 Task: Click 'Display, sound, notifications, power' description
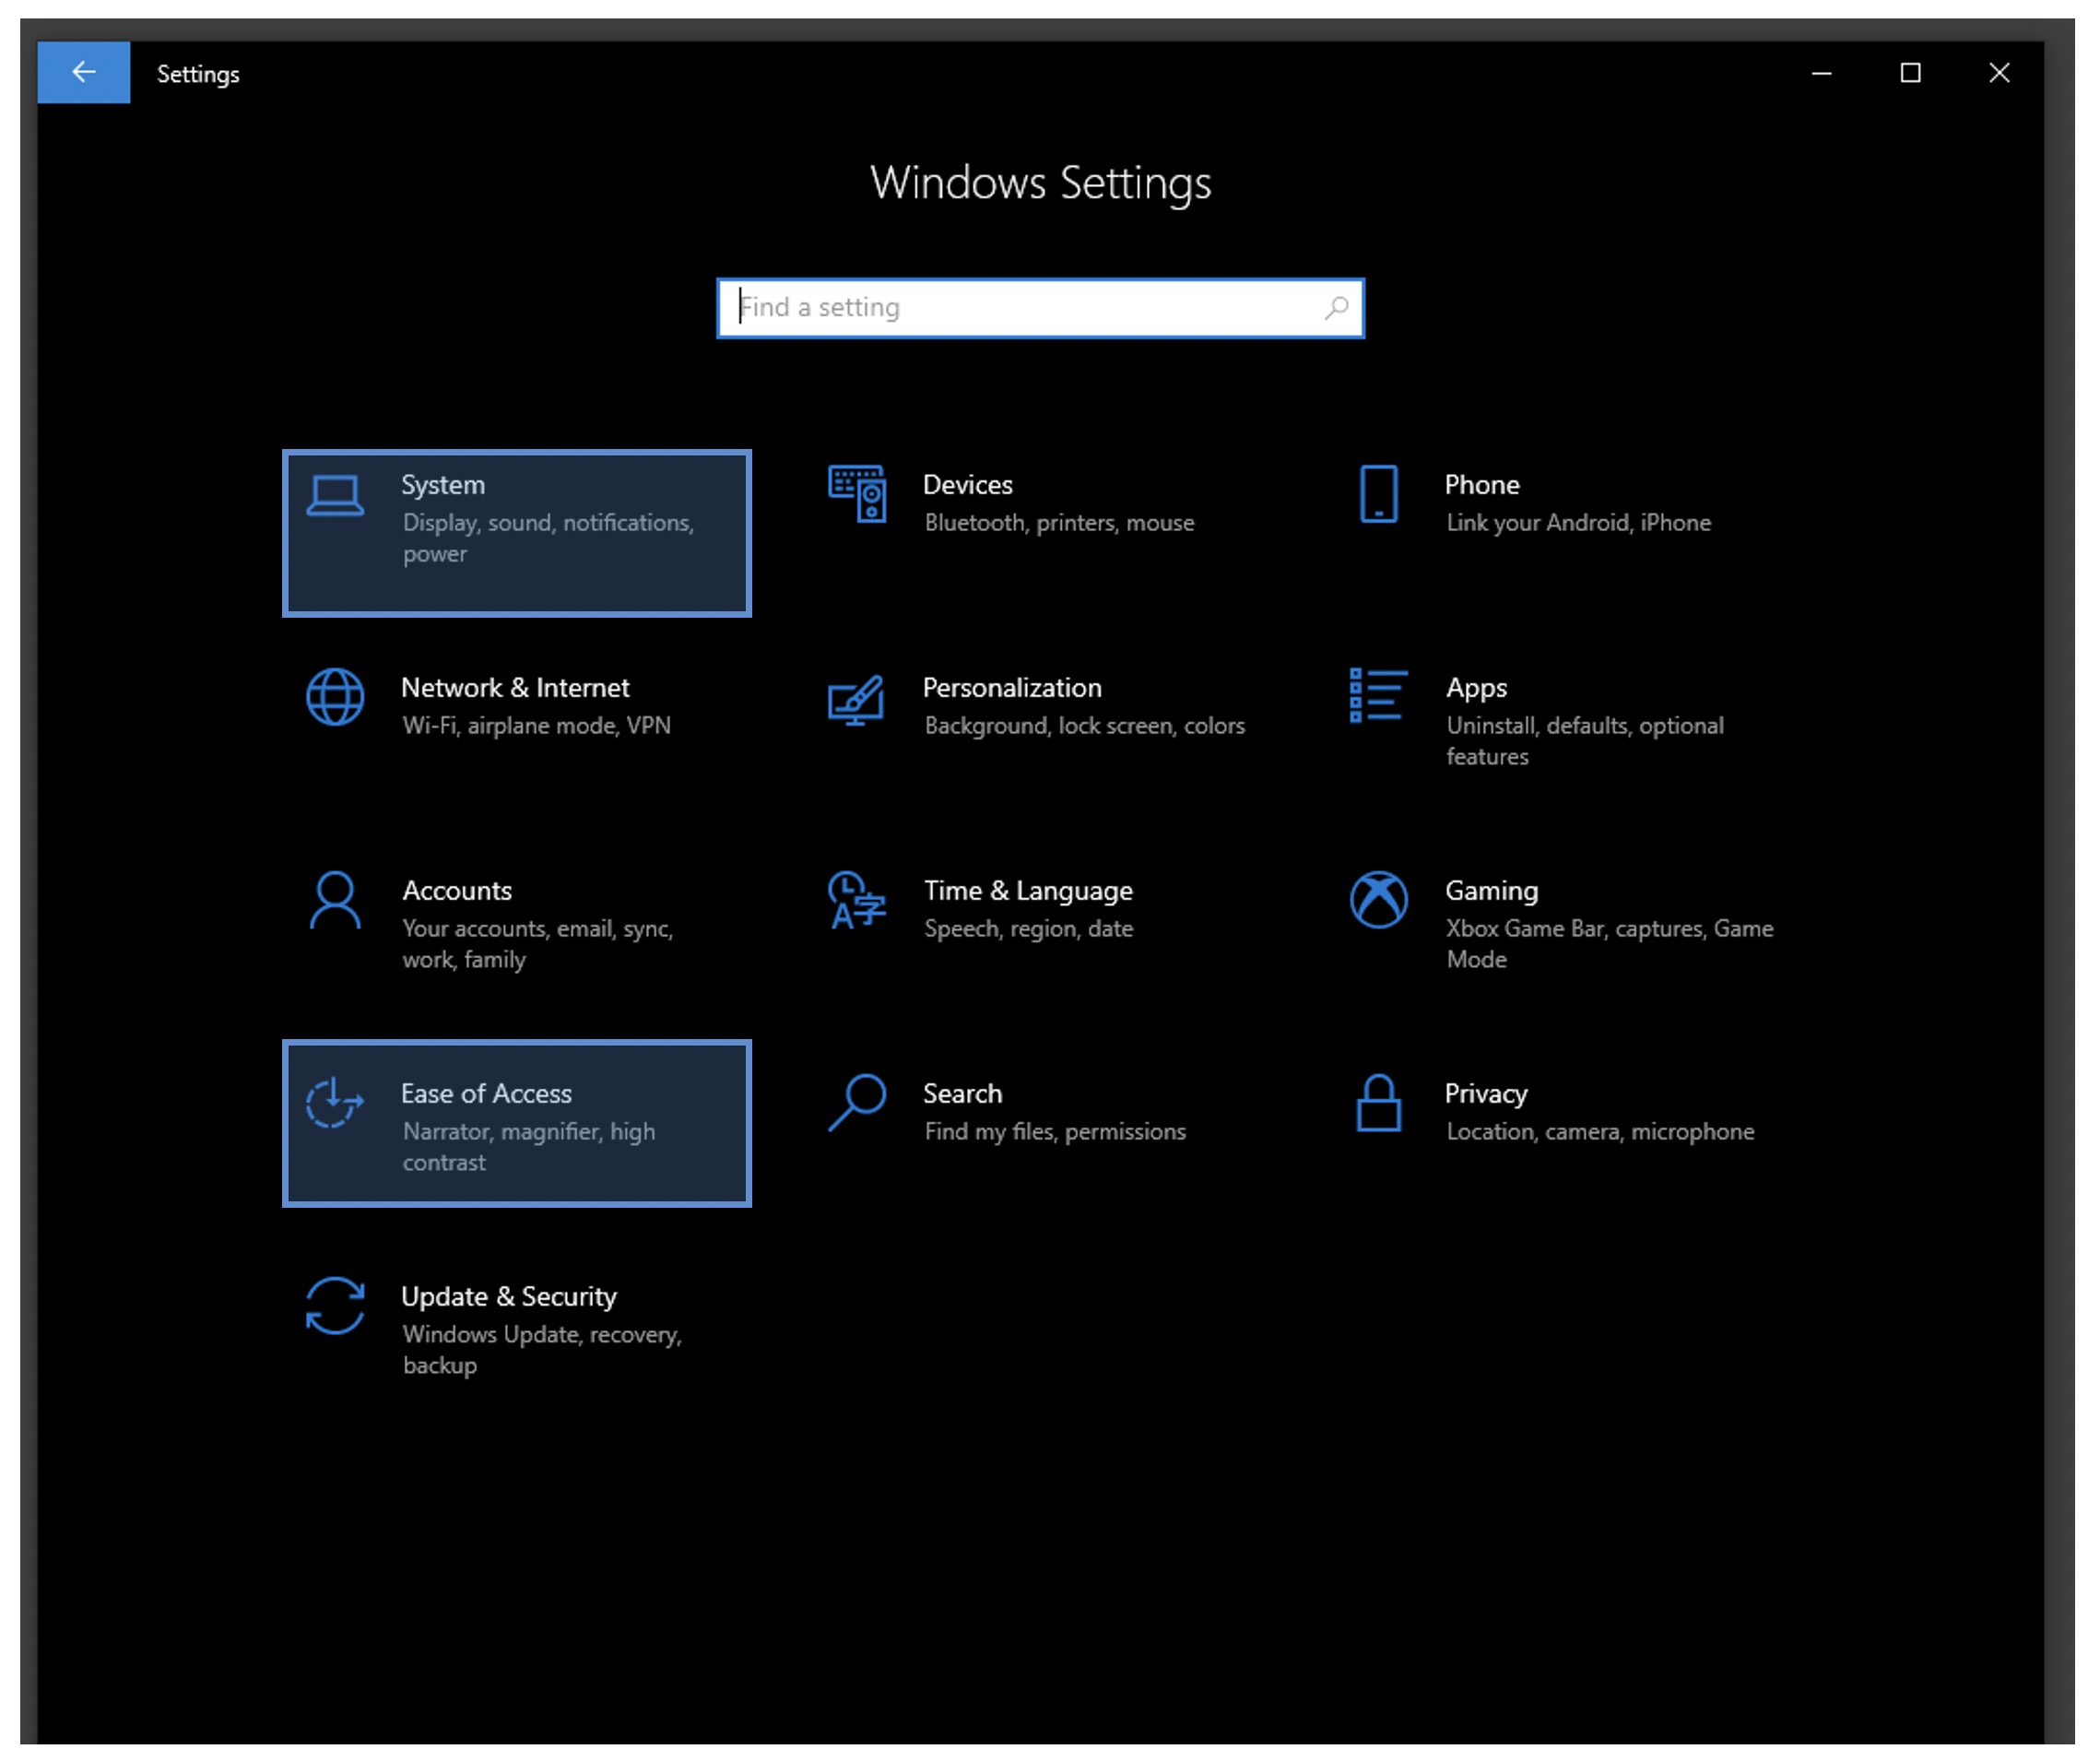[x=548, y=539]
